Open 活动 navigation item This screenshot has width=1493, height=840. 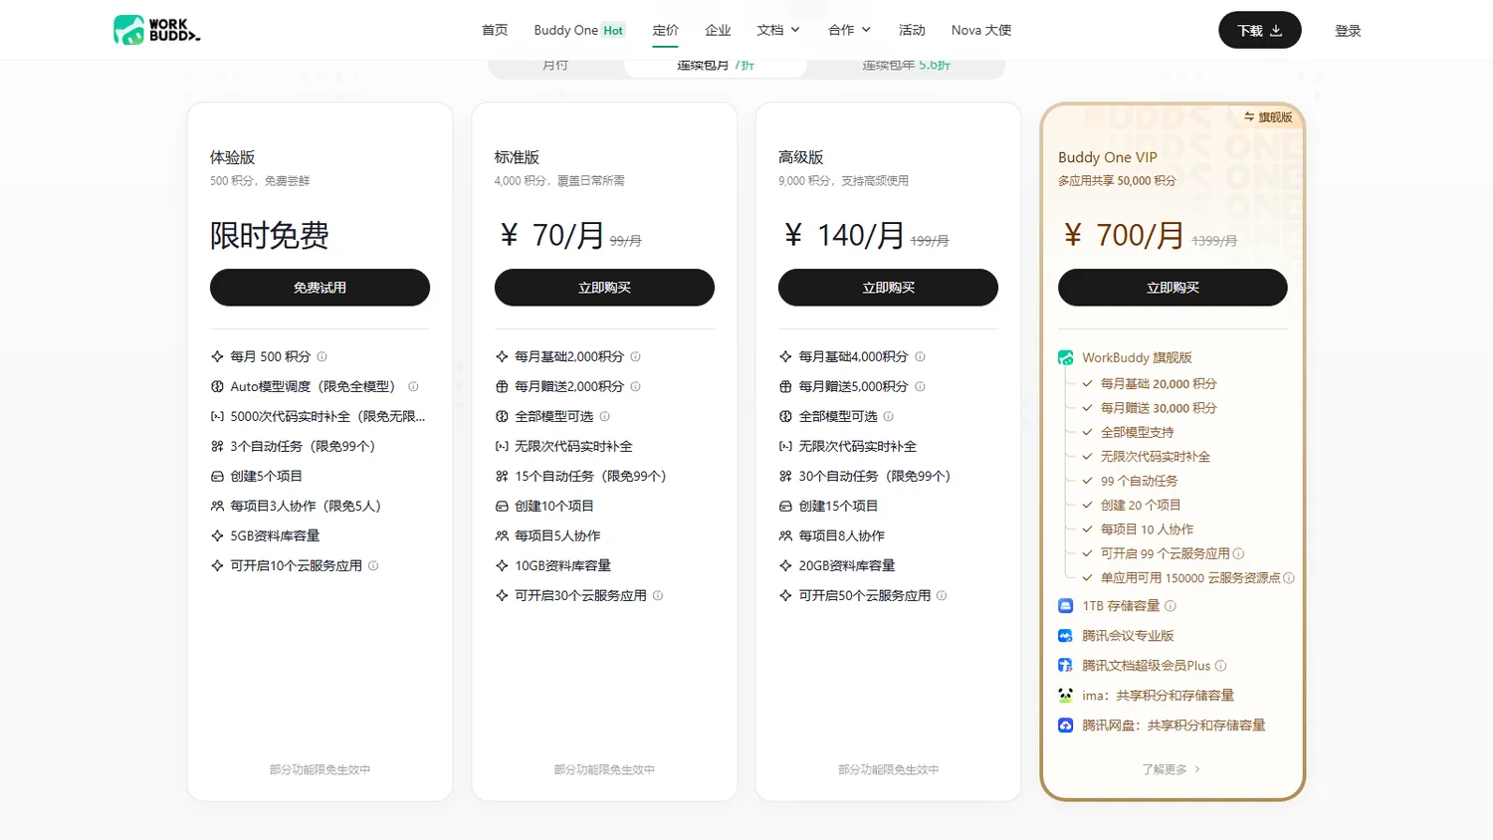click(x=912, y=30)
